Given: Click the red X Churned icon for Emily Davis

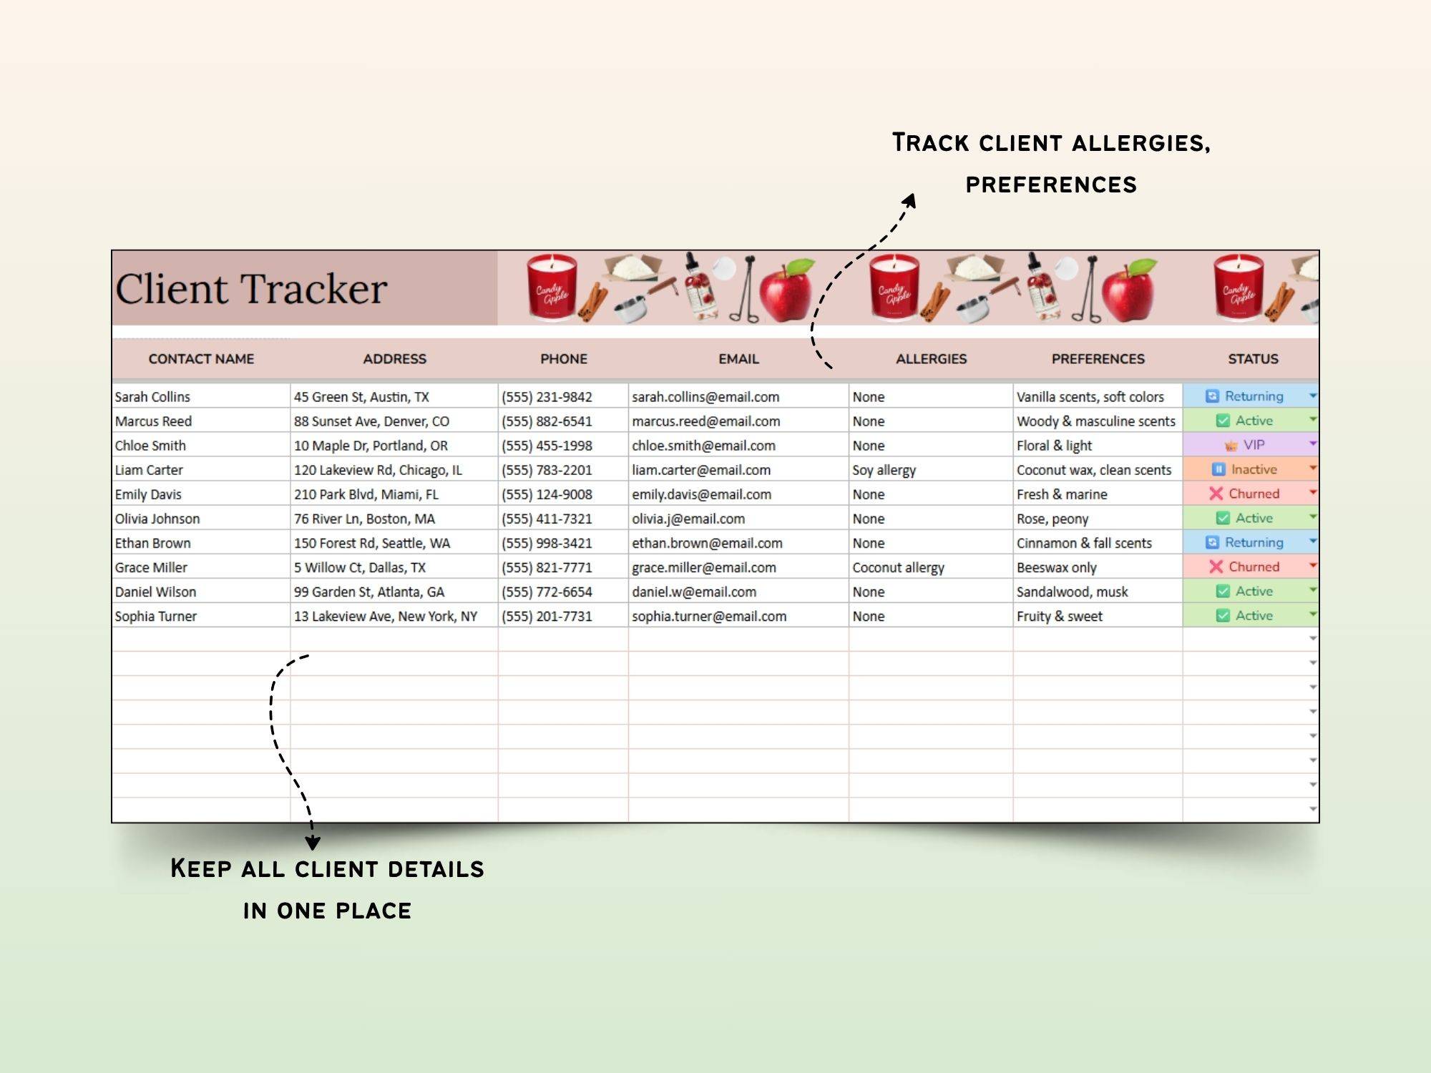Looking at the screenshot, I should [x=1216, y=494].
